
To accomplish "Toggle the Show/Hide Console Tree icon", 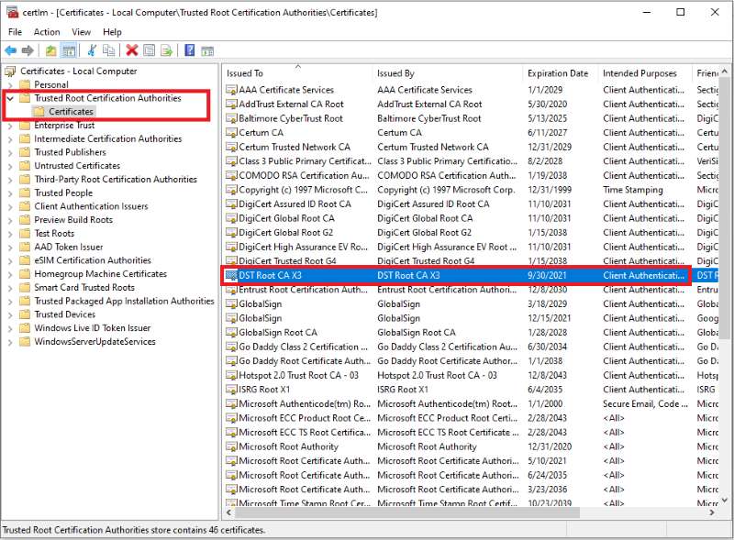I will coord(69,50).
